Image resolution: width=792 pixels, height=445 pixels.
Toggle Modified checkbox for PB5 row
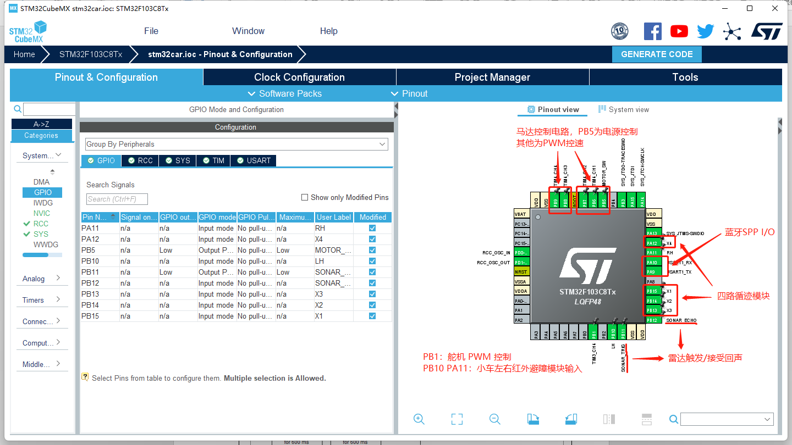[372, 250]
